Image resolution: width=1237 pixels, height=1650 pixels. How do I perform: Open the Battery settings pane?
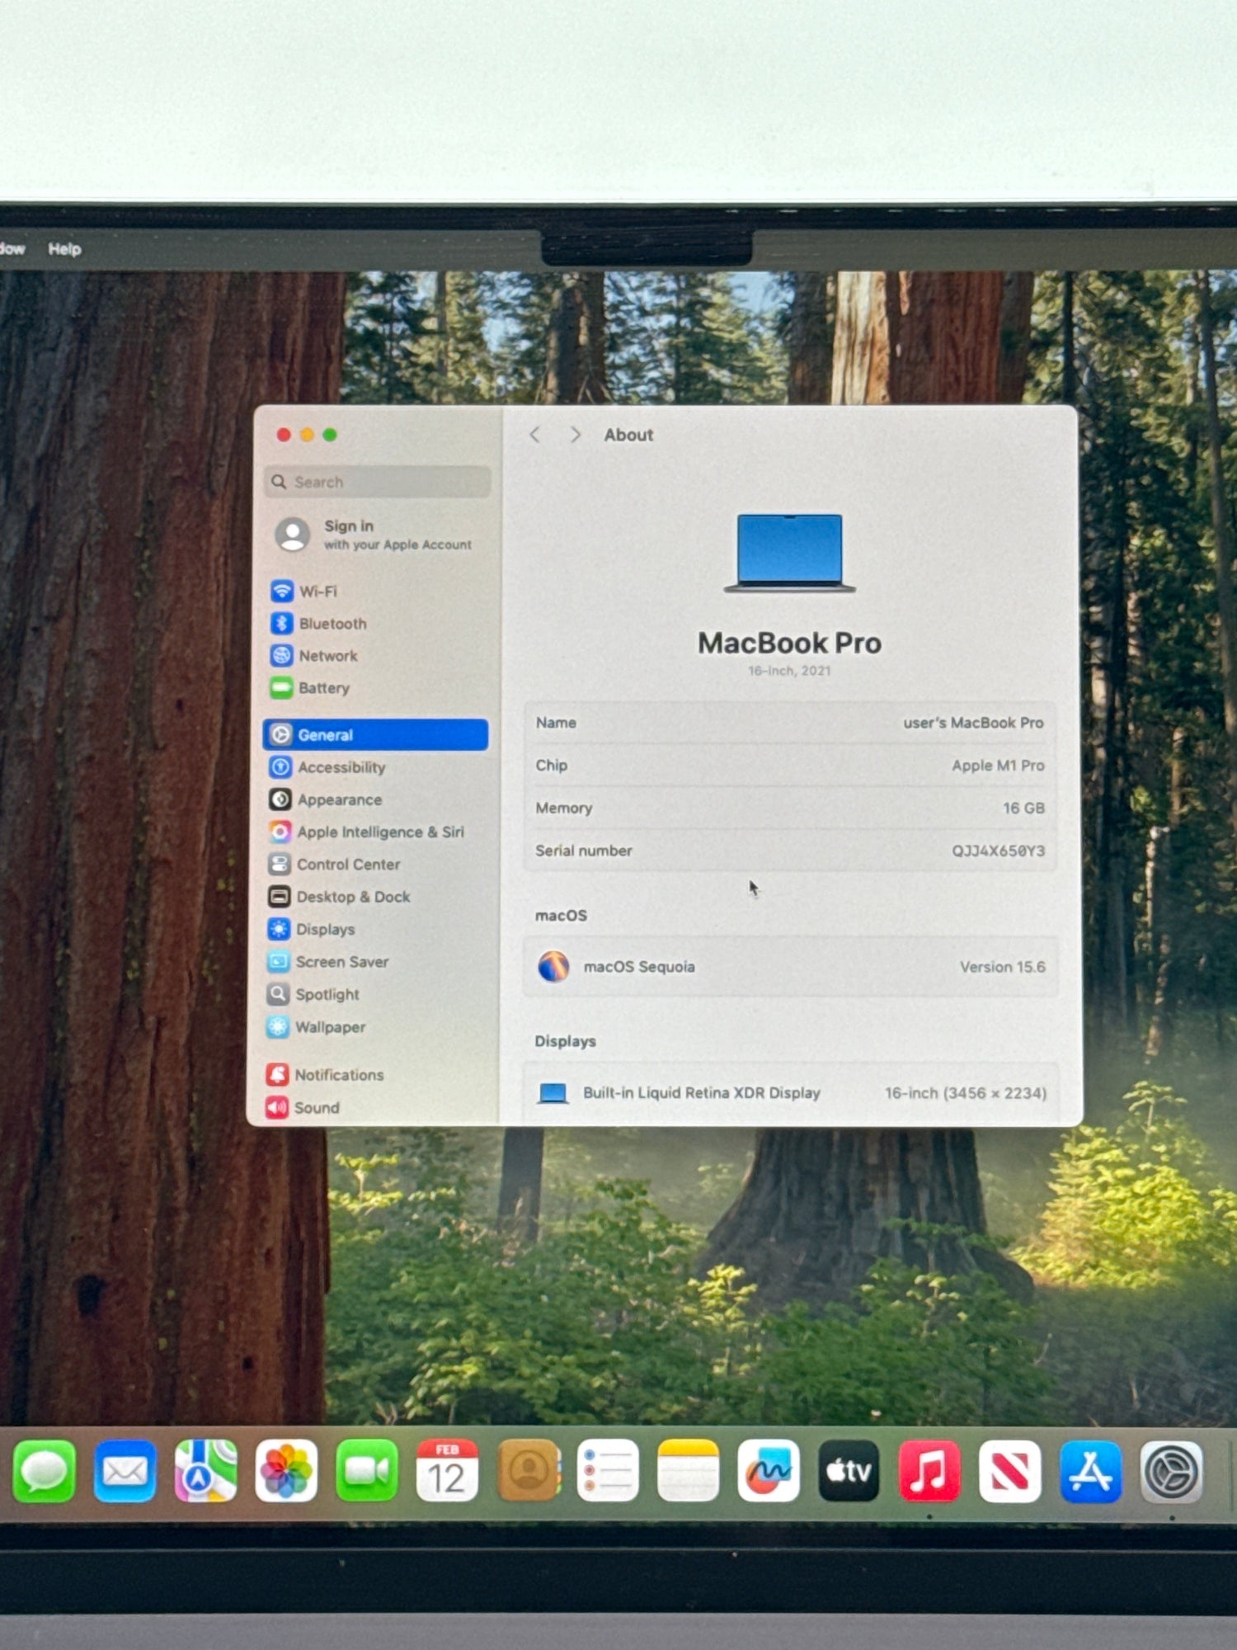[323, 688]
